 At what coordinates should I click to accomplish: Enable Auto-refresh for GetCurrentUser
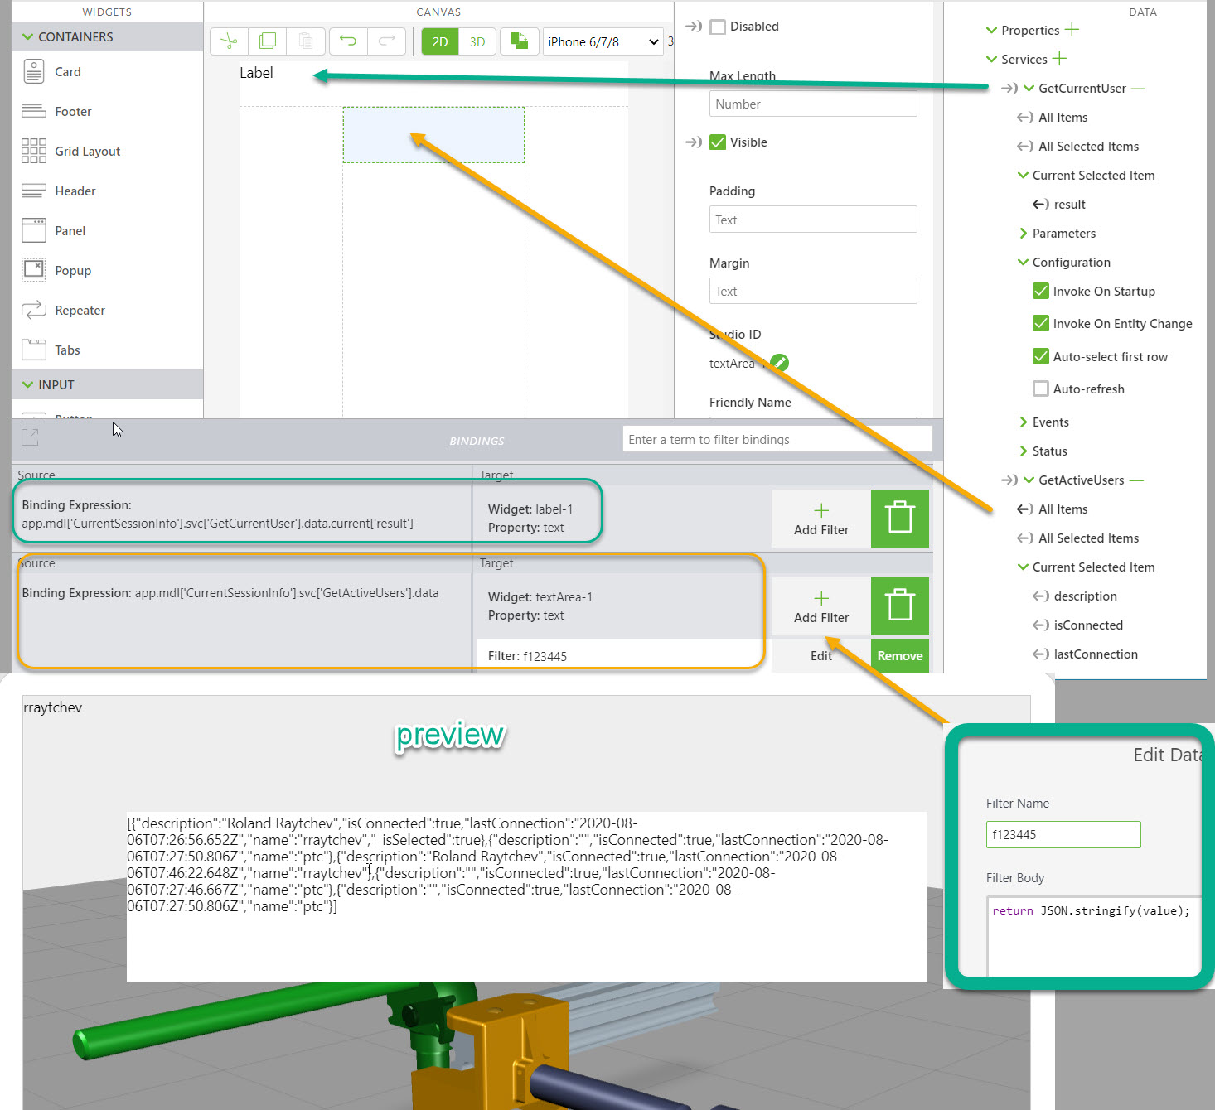pos(1041,388)
